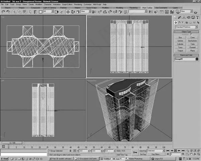The width and height of the screenshot is (201, 161).
Task: Click the Undo arrow in main toolbar
Action: (x=3, y=11)
